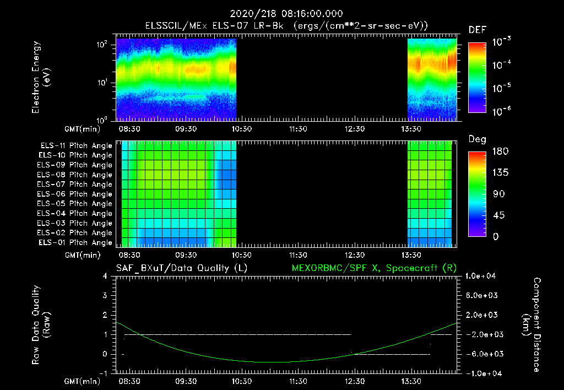The image size is (564, 390).
Task: Click the ELS-06 Pitch Angle row label
Action: tap(74, 194)
